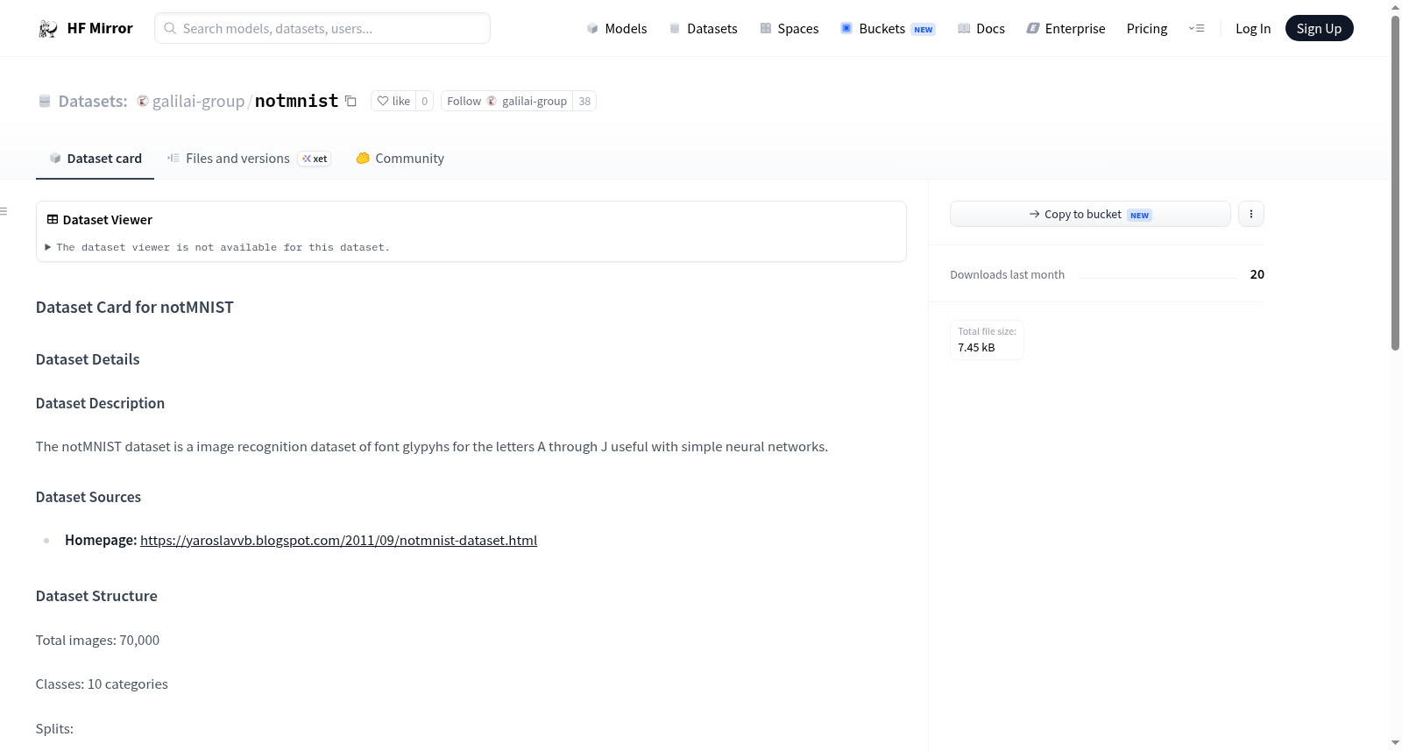Image resolution: width=1402 pixels, height=751 pixels.
Task: Expand the dataset viewer unavailable message
Action: pos(217,247)
